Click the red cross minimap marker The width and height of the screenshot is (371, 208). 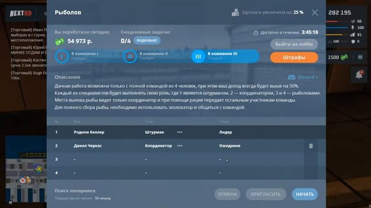pos(23,180)
